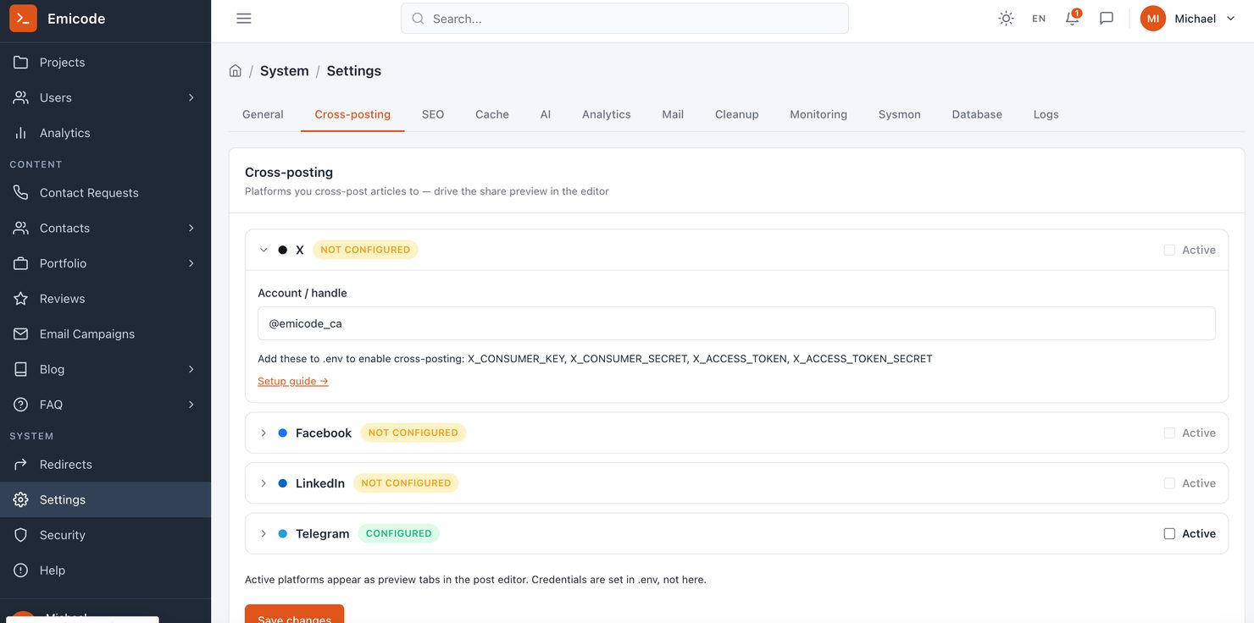The image size is (1254, 623).
Task: Change language with EN button
Action: (1039, 19)
